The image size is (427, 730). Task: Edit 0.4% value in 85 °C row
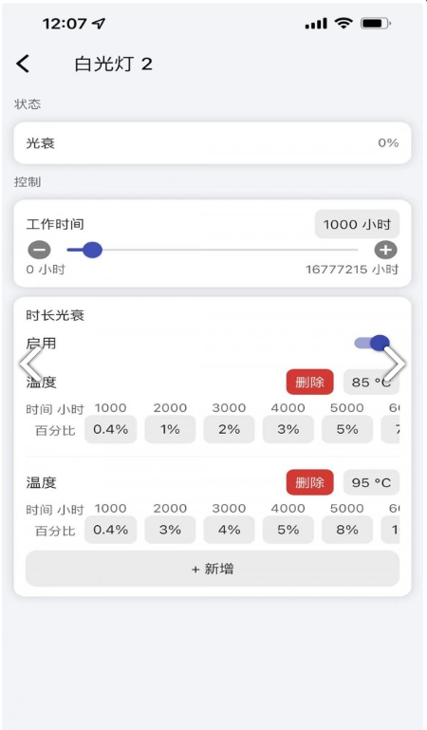(x=111, y=429)
